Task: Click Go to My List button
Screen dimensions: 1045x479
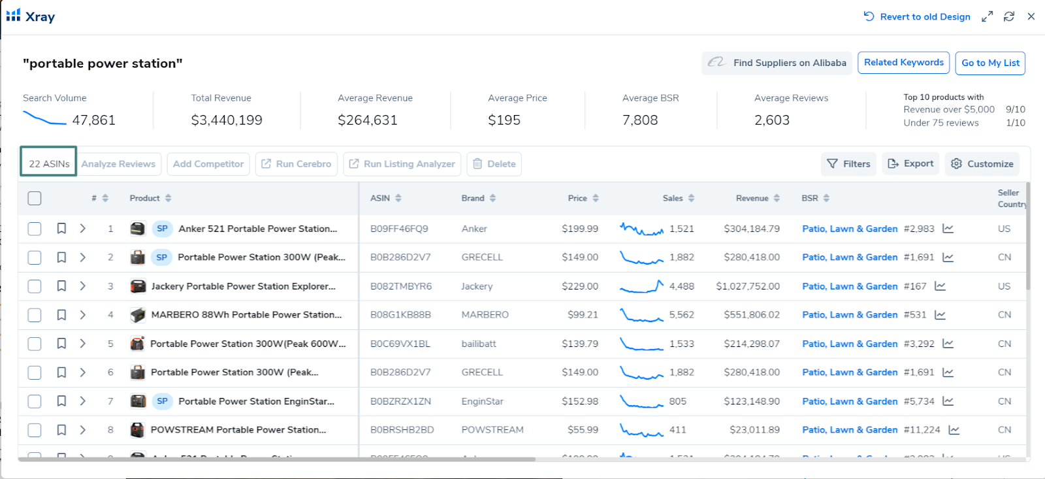Action: pyautogui.click(x=990, y=63)
